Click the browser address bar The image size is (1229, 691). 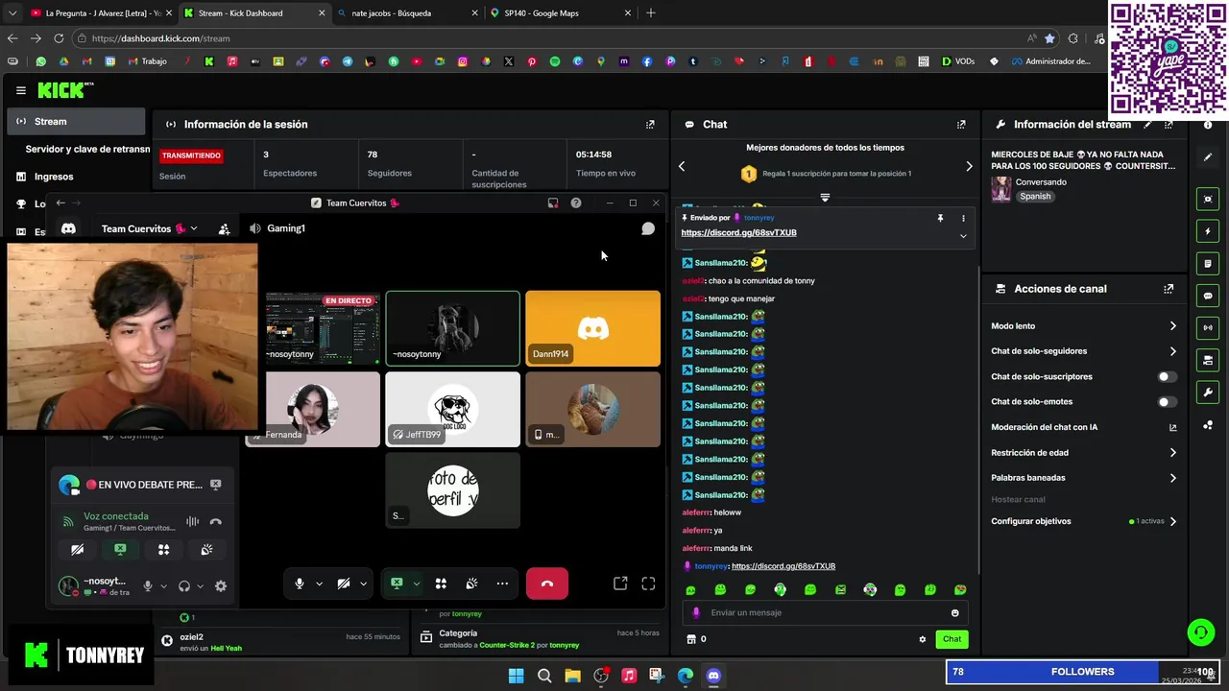pos(557,38)
